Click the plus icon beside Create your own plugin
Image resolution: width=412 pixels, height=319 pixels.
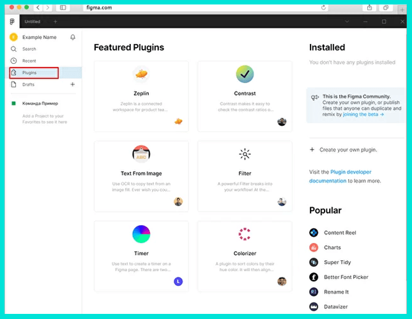click(x=312, y=150)
